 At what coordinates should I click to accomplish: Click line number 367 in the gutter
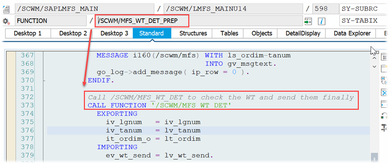click(27, 55)
